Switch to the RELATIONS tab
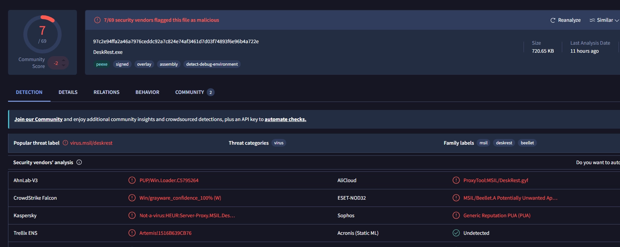620x247 pixels. click(x=106, y=92)
